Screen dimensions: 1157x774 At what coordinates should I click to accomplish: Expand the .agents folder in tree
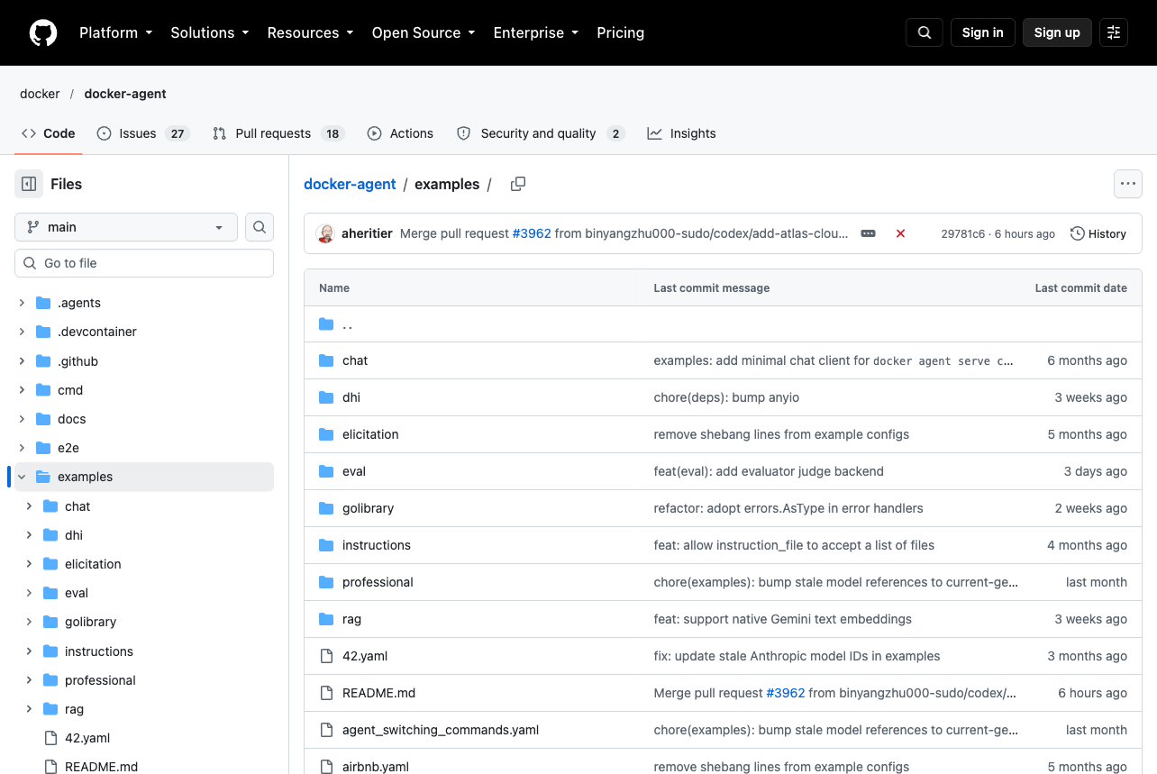click(23, 303)
